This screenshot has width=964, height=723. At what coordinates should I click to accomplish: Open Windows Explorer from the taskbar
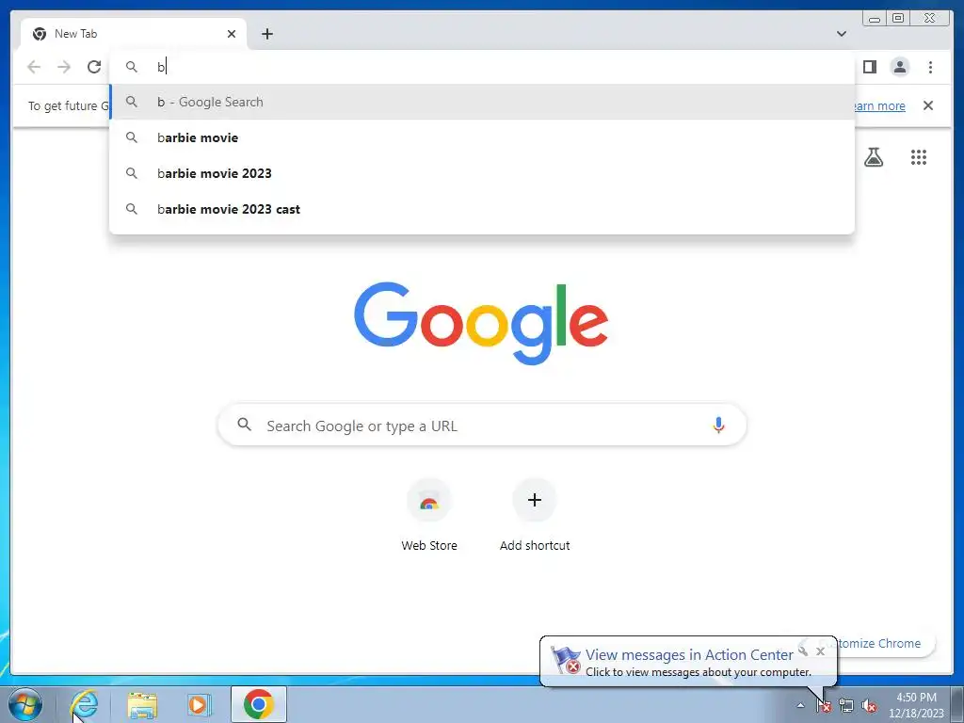(x=142, y=704)
